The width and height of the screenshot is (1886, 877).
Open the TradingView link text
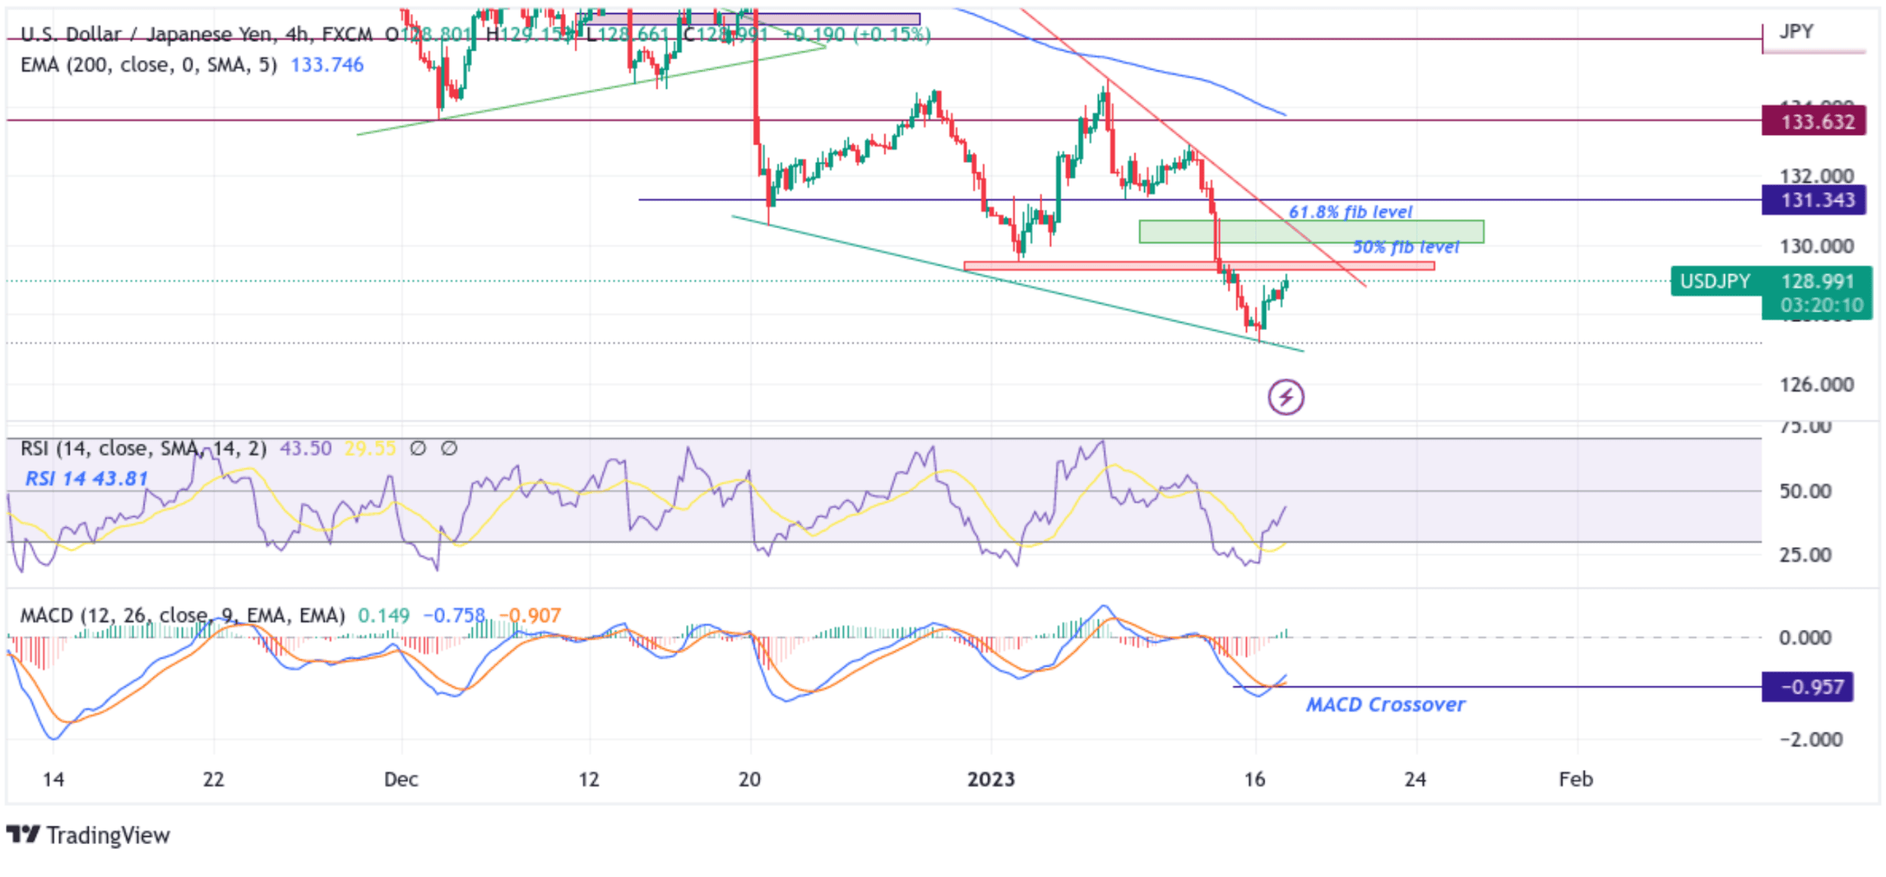(108, 834)
